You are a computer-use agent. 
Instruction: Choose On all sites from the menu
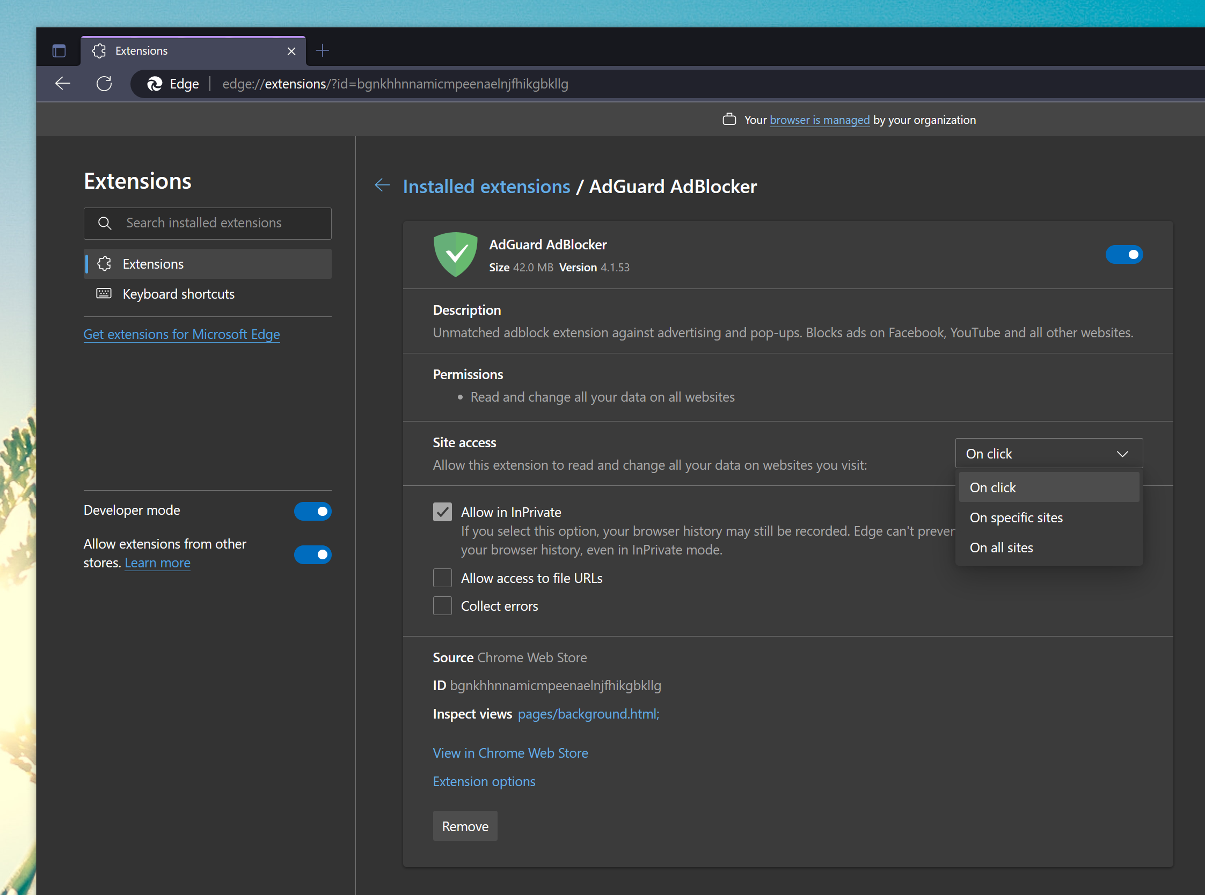point(1000,547)
